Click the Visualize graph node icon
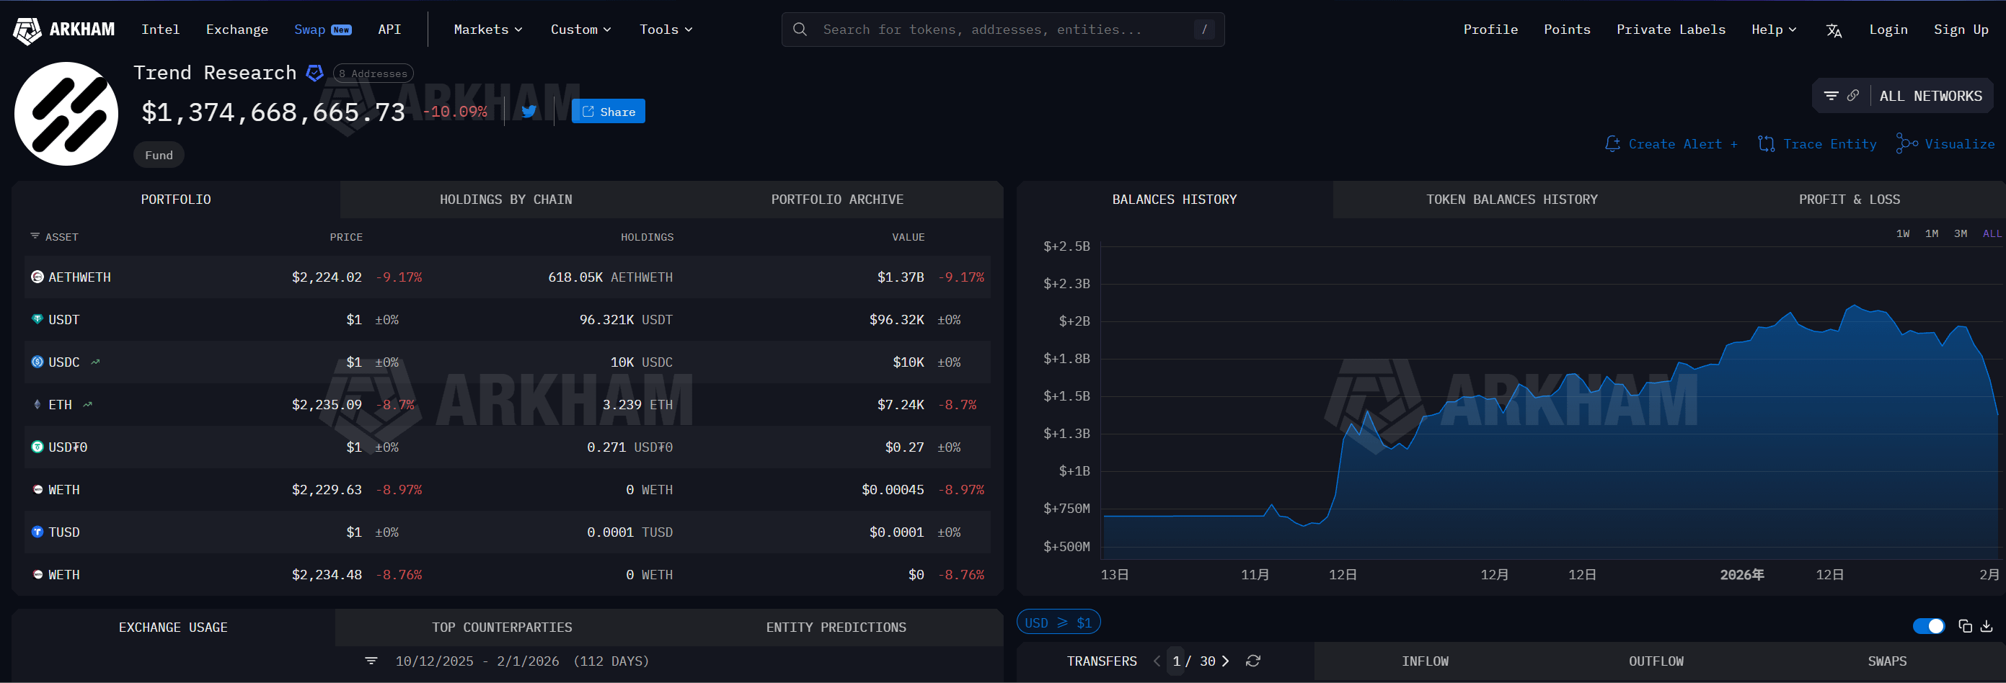 (x=1906, y=143)
